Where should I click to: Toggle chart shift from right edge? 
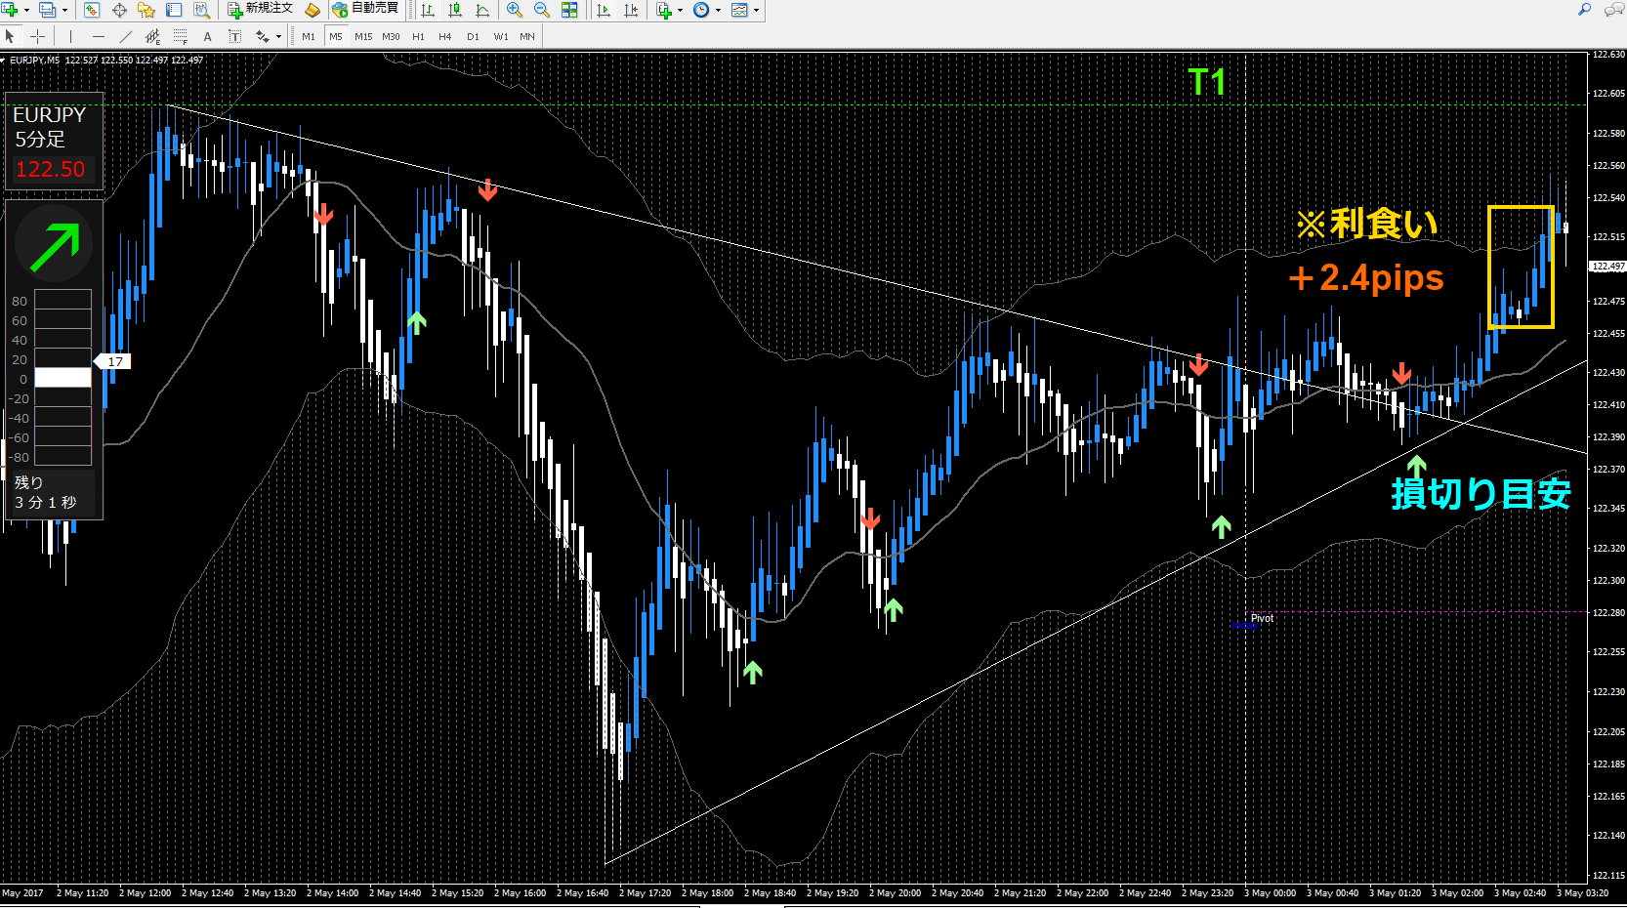[631, 10]
